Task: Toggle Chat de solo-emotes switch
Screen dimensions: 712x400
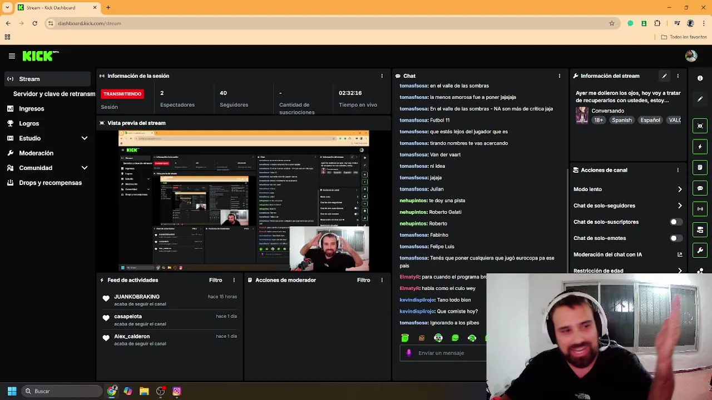Action: pyautogui.click(x=676, y=238)
